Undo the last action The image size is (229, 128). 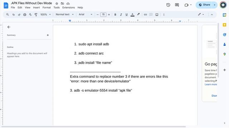(x=14, y=15)
